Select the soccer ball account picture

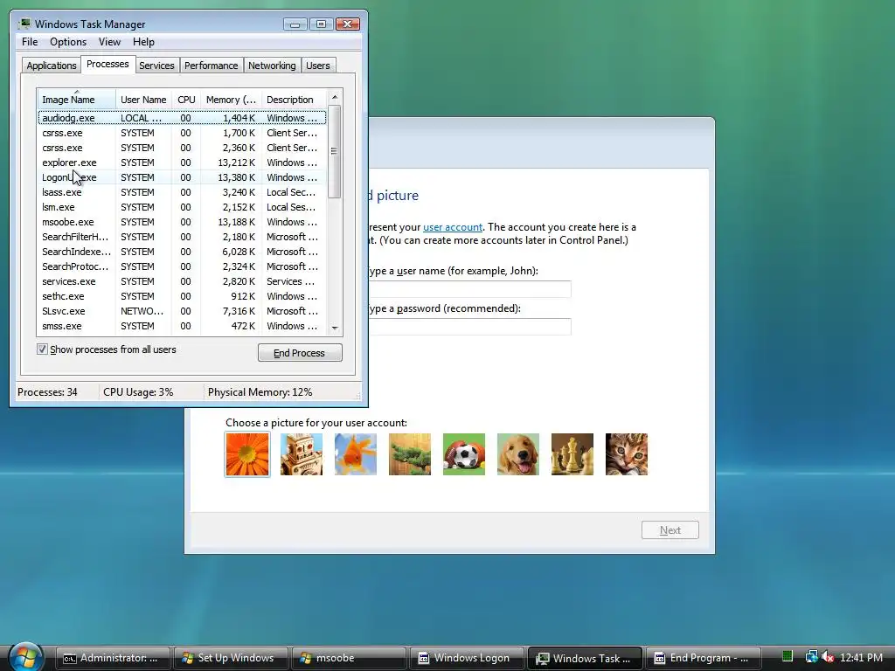point(464,454)
